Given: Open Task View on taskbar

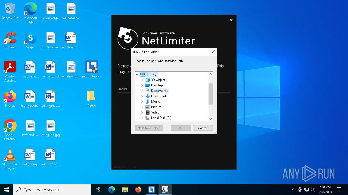Looking at the screenshot, I should [98, 190].
